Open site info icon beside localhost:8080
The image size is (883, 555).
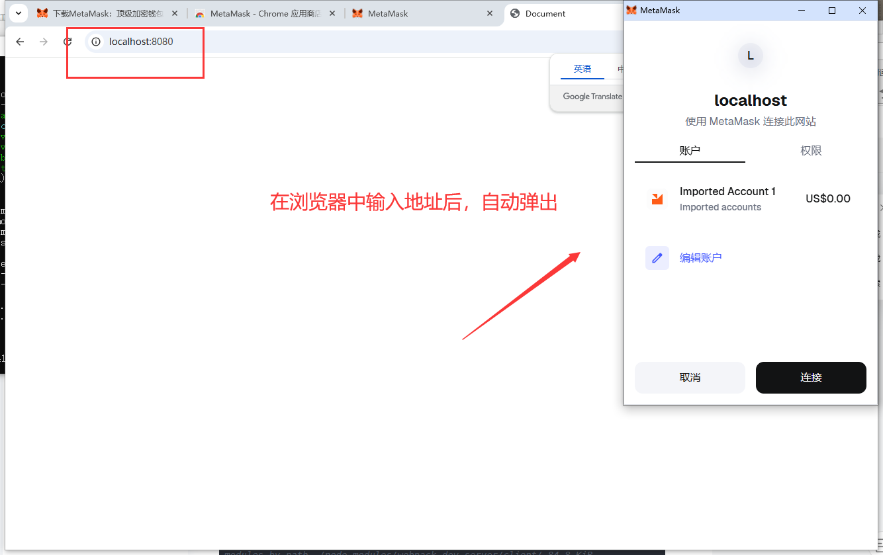[96, 42]
